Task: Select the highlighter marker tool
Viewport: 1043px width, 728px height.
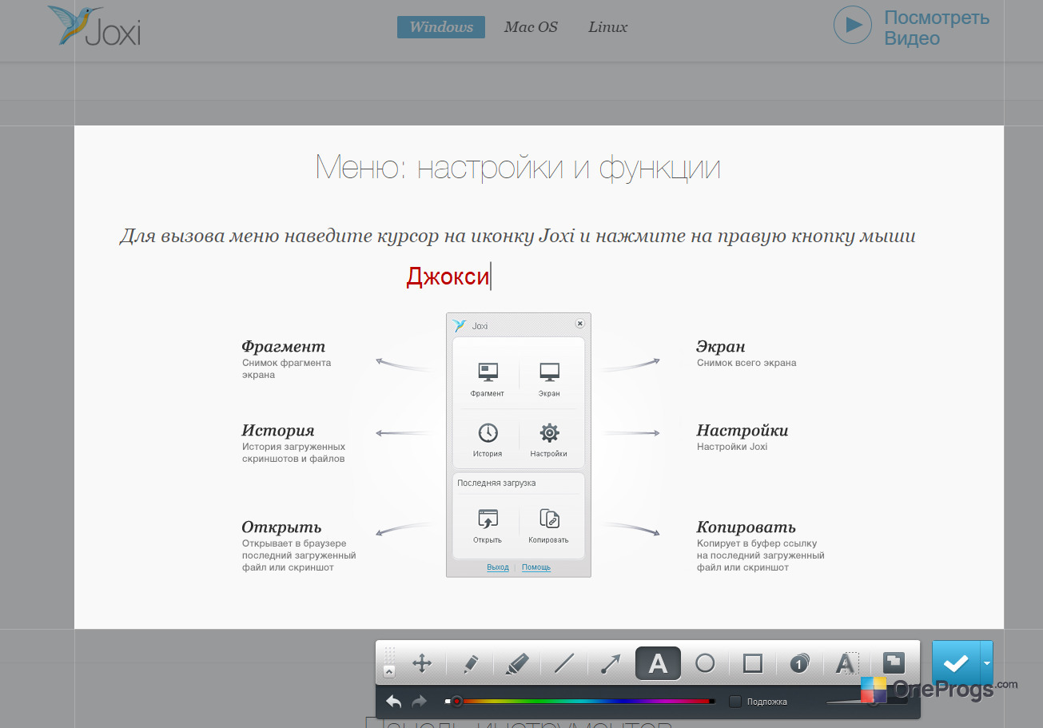Action: coord(517,663)
